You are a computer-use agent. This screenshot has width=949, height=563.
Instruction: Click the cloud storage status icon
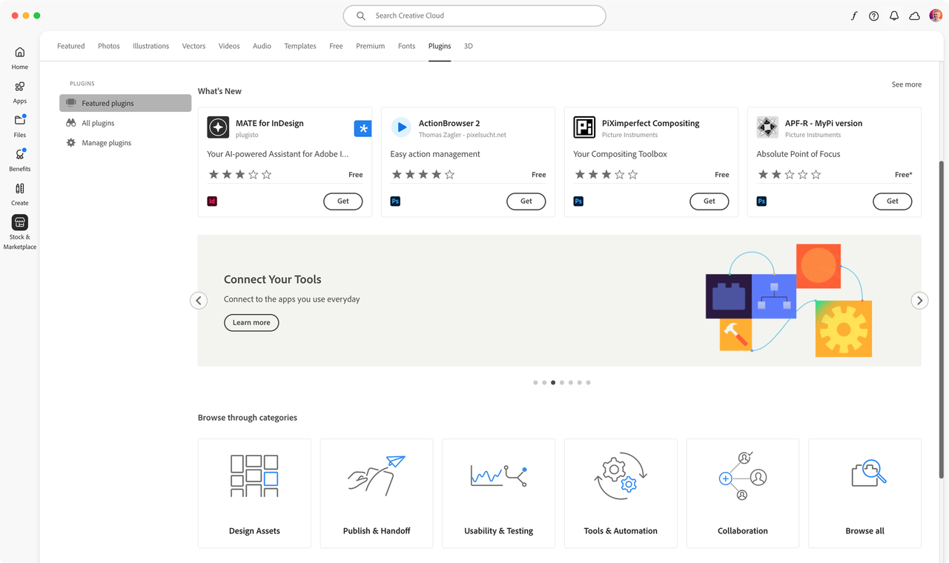pos(914,15)
